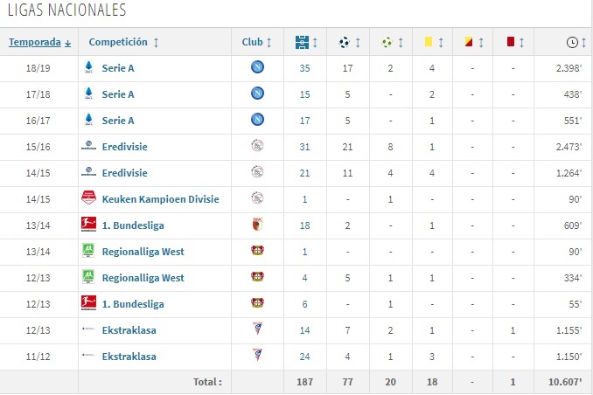593x395 pixels.
Task: Sort by second yellow card icon
Action: tap(469, 42)
